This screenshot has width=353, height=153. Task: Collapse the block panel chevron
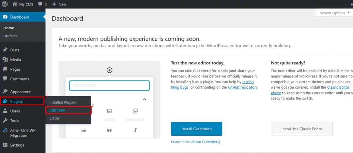click(144, 99)
